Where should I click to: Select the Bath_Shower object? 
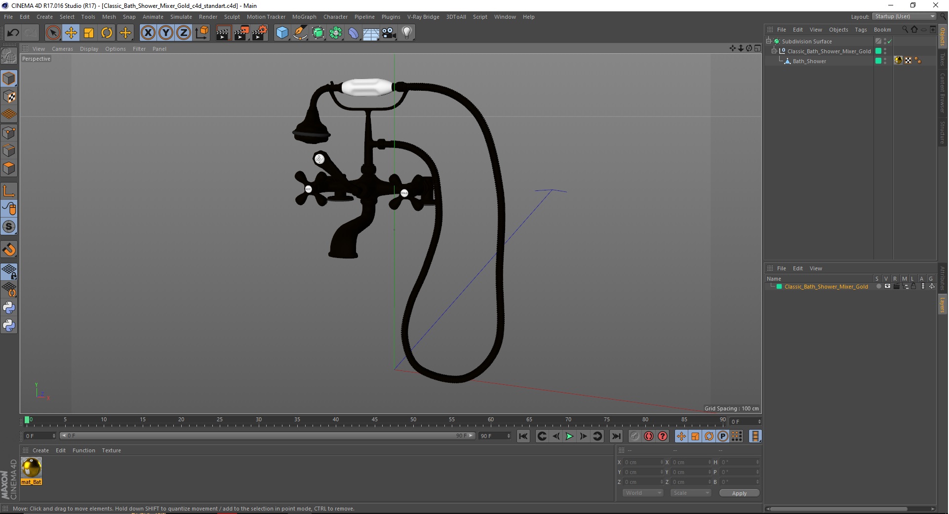[x=809, y=61]
